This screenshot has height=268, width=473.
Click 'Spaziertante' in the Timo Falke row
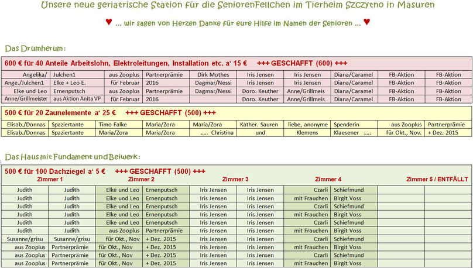(x=67, y=125)
